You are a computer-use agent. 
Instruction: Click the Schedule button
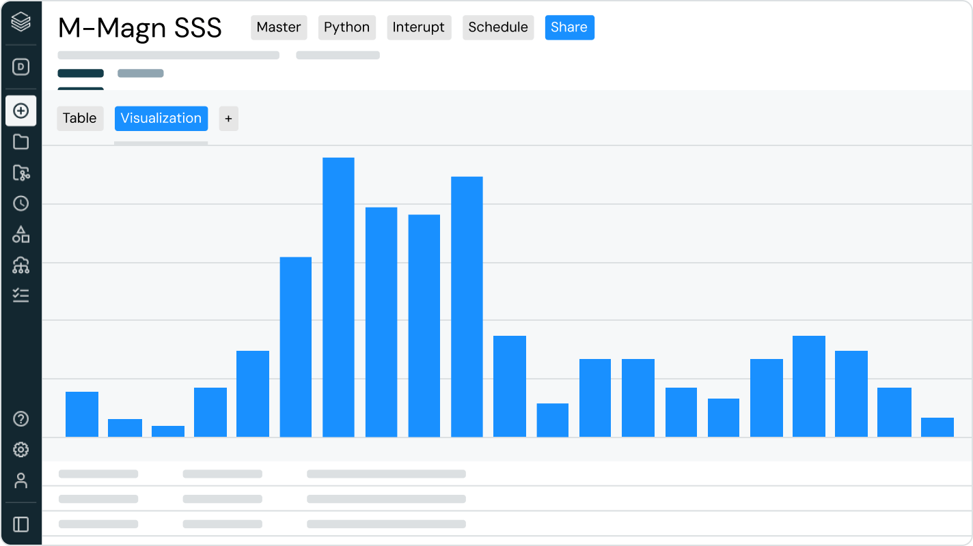pos(498,27)
